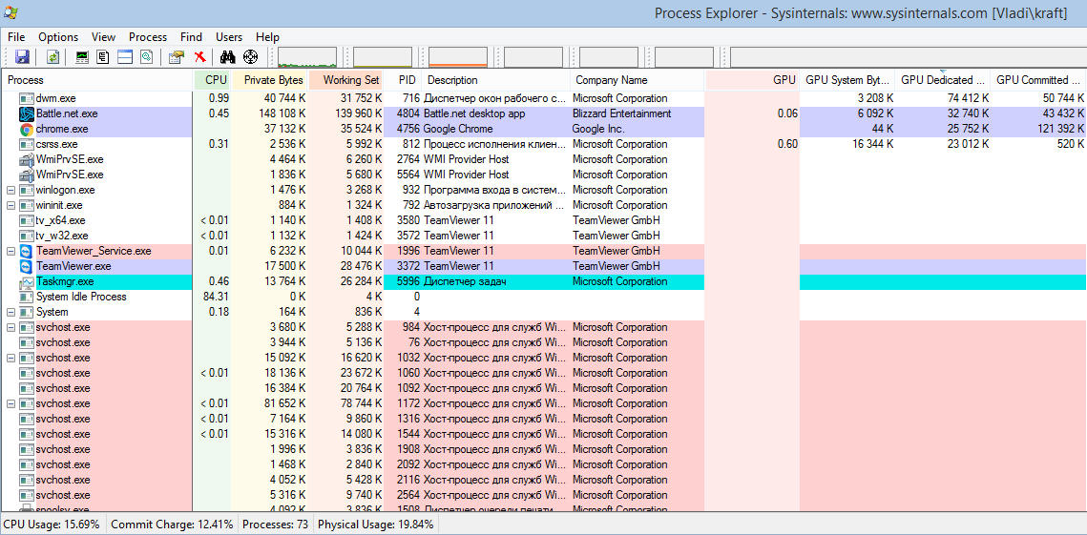Sort by the Working Set column header
The width and height of the screenshot is (1087, 535).
pos(345,80)
